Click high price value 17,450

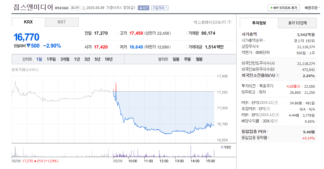[136, 33]
